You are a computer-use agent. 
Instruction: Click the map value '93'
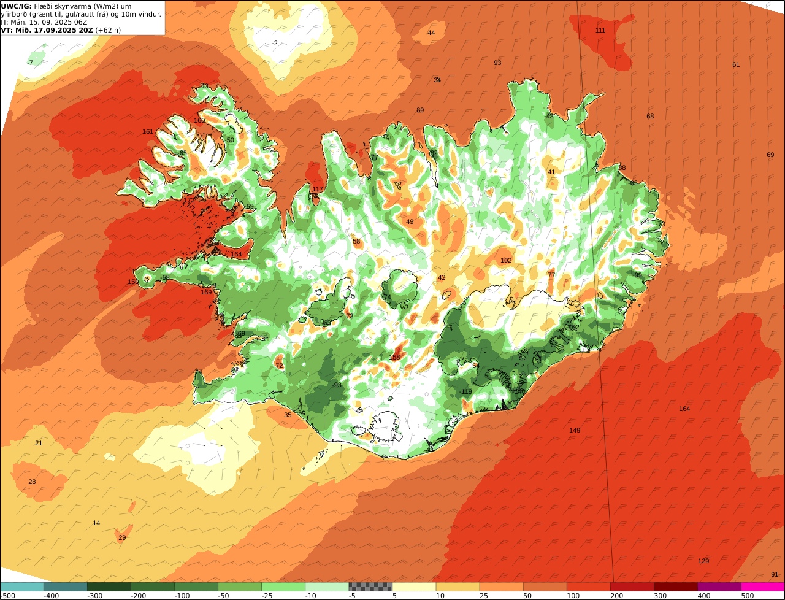pos(497,63)
